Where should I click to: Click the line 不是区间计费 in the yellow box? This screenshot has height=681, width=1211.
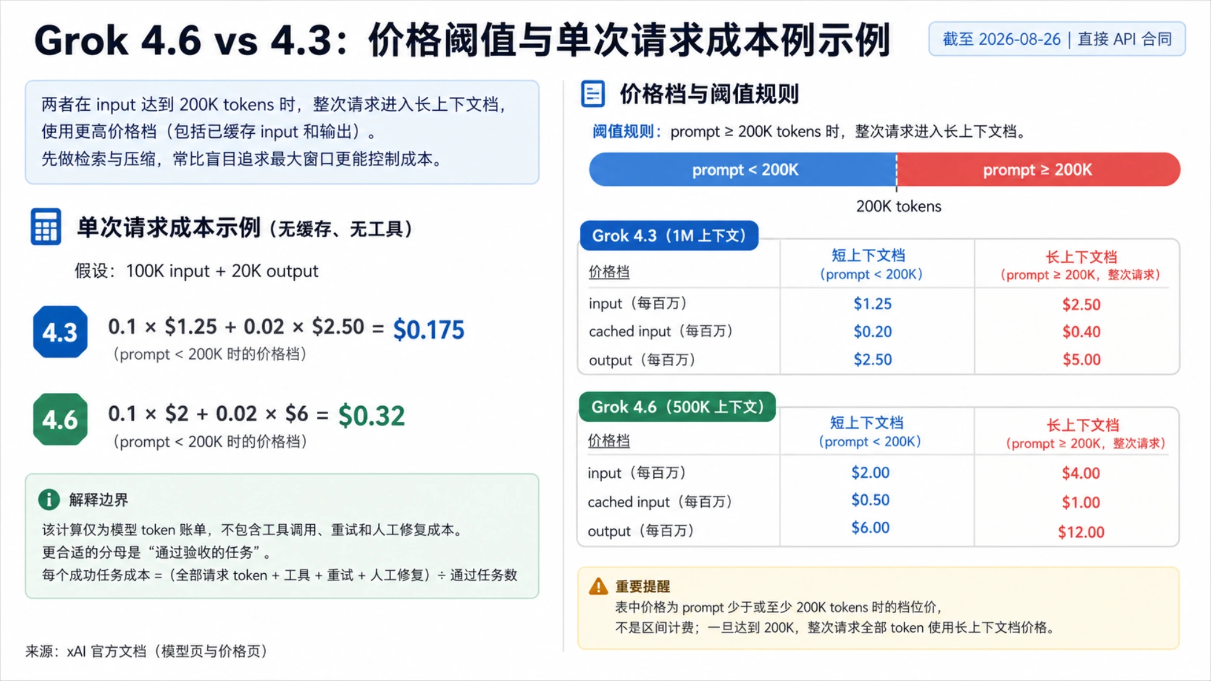pyautogui.click(x=836, y=628)
